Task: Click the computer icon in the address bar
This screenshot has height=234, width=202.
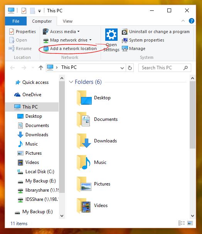Action: tap(50, 68)
